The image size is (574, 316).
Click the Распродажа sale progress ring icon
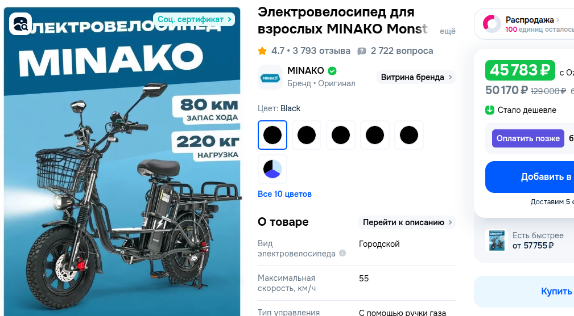coord(492,24)
